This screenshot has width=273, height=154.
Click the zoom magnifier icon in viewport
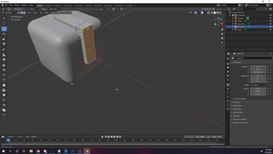point(222,30)
